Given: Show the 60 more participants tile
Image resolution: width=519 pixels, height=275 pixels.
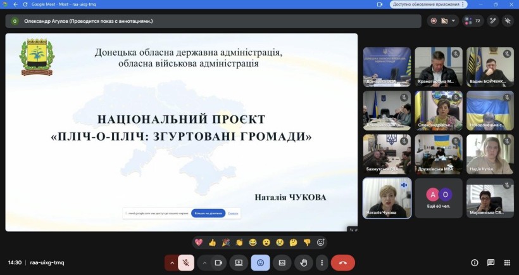Looking at the screenshot, I should click(439, 198).
